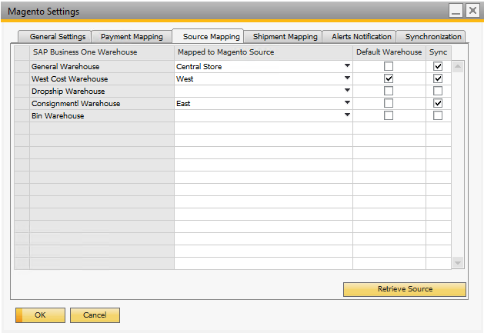Open Magento source dropdown for General Warehouse

point(347,66)
